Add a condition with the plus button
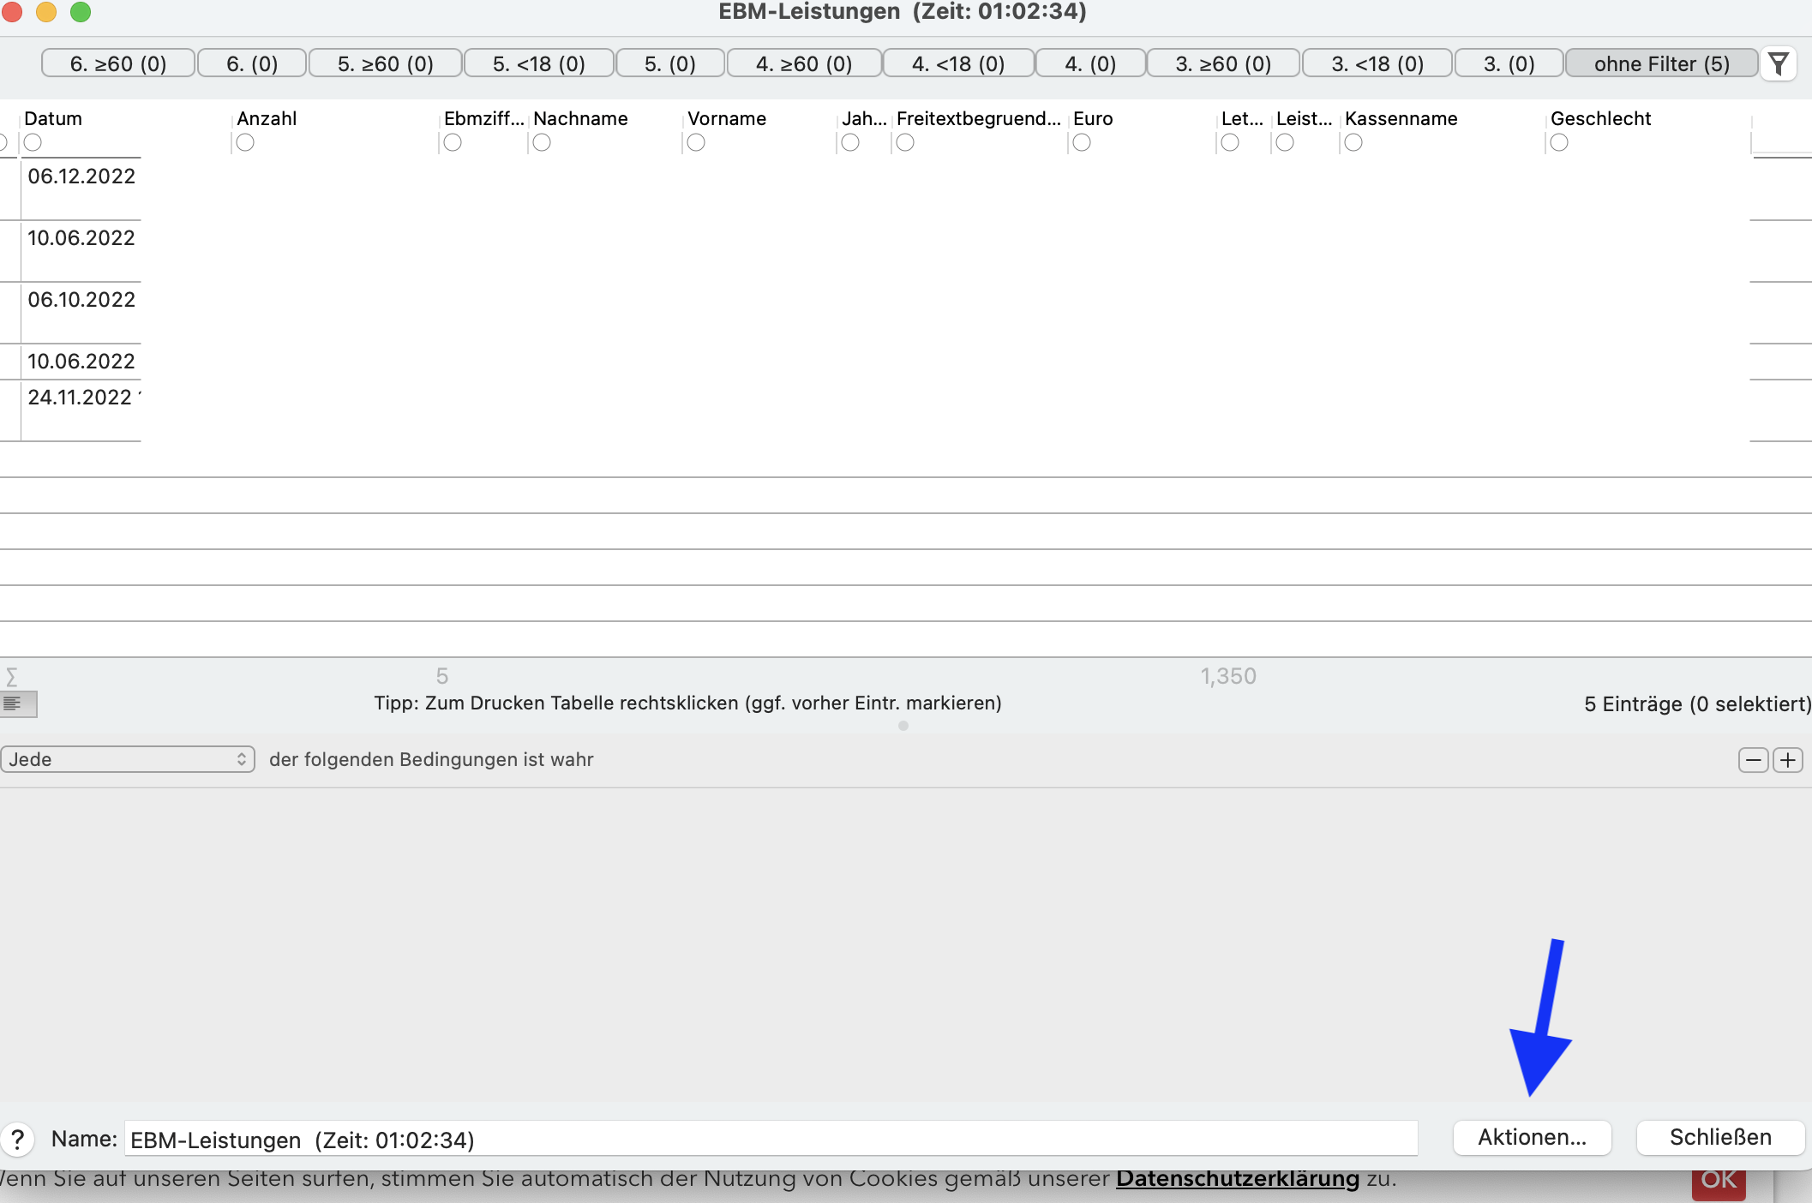Image resolution: width=1812 pixels, height=1203 pixels. click(1788, 760)
